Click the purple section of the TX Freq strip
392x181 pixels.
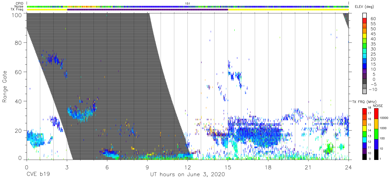point(147,10)
